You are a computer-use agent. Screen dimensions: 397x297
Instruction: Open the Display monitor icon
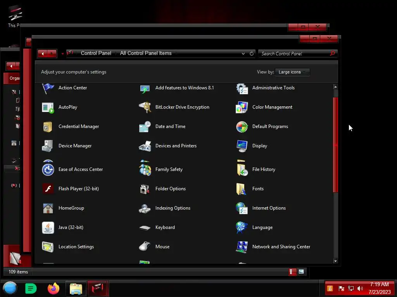[242, 146]
